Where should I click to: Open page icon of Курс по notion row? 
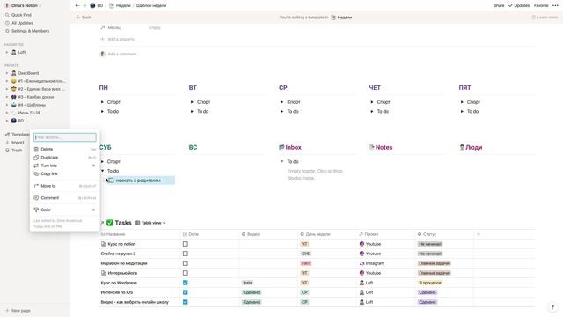[x=104, y=244]
